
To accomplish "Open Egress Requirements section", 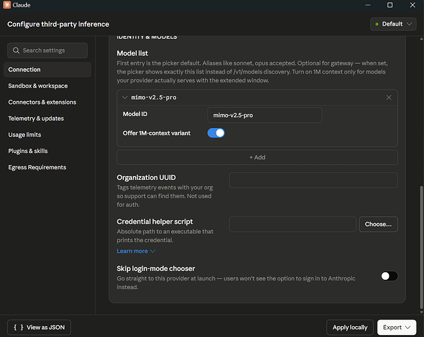I will click(37, 167).
